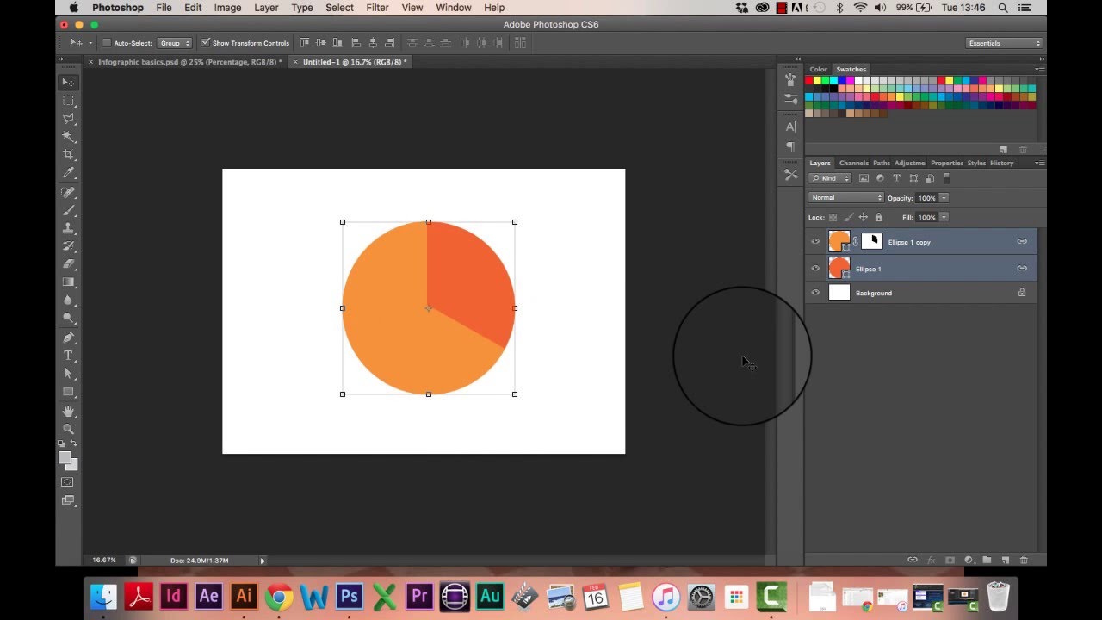Select the Eraser tool
1102x620 pixels.
point(68,263)
